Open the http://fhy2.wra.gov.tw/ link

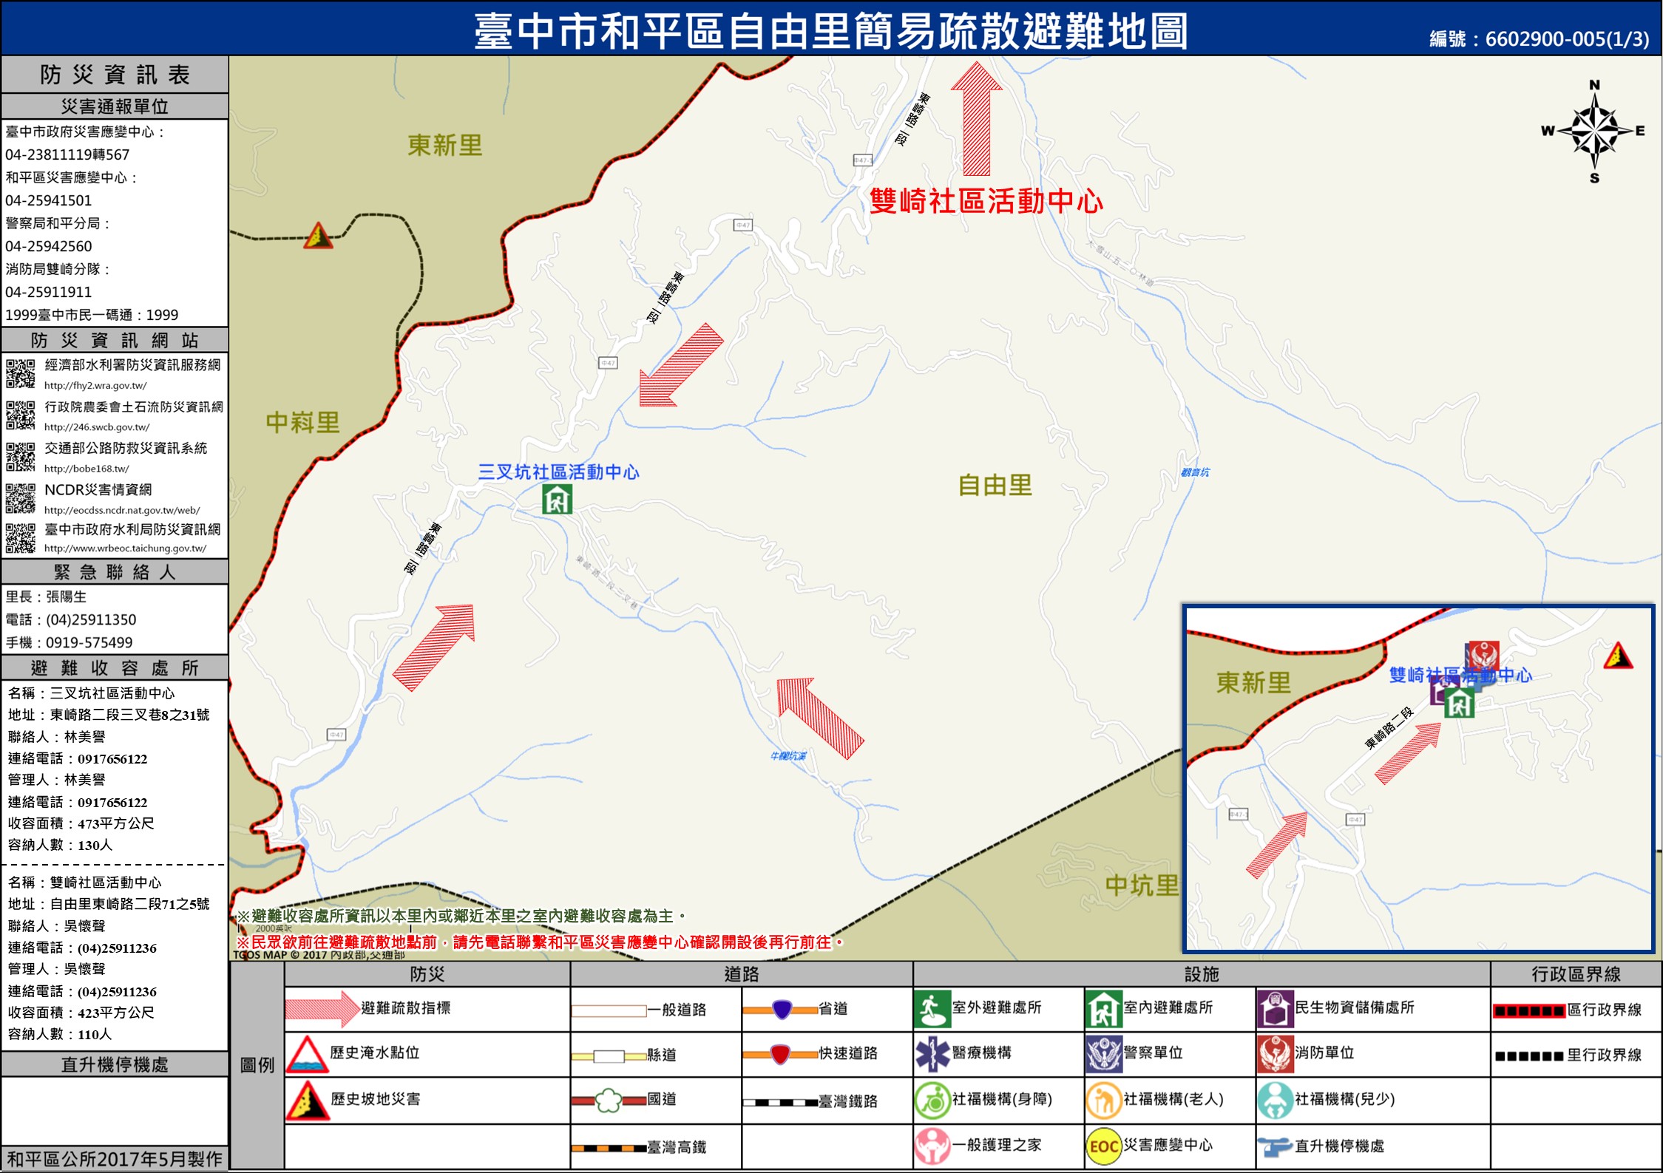tap(95, 385)
